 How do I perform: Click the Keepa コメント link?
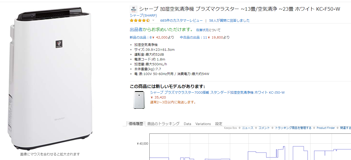(264, 128)
